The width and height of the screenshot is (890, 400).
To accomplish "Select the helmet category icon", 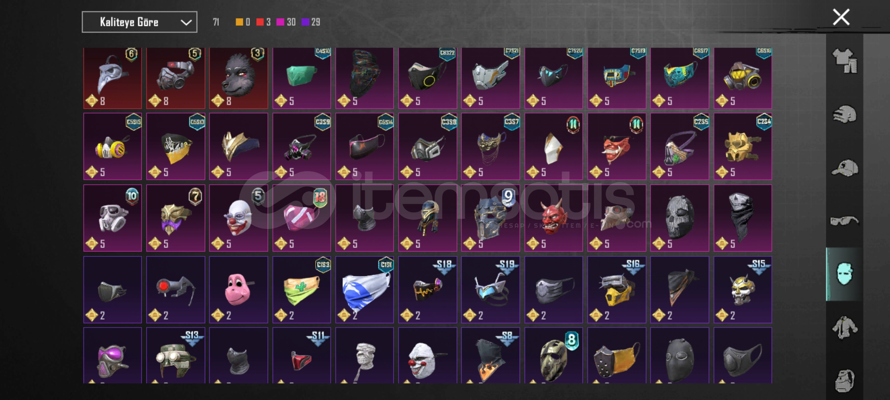I will coord(845,114).
